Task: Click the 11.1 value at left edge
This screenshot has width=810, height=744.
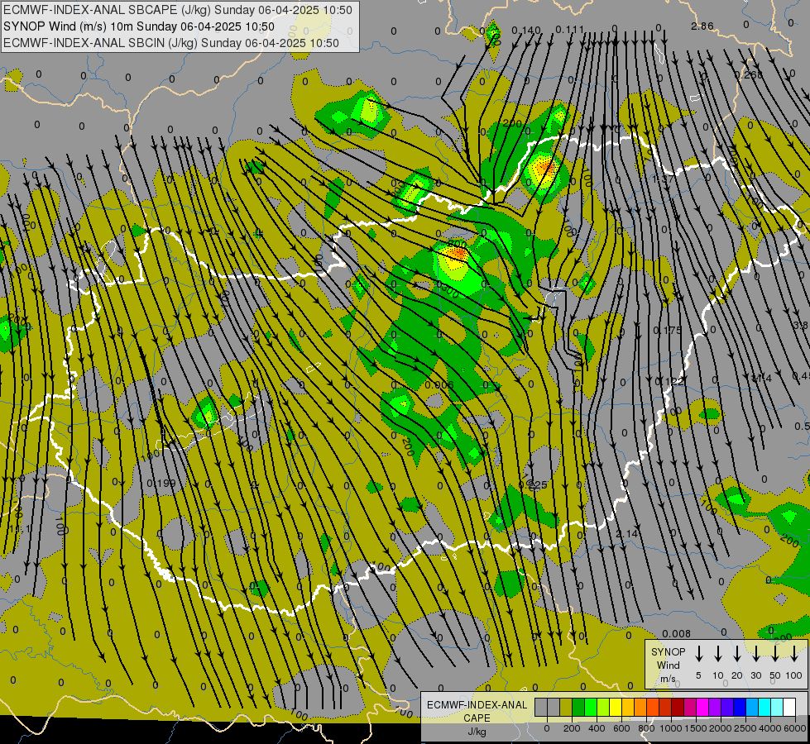Action: tap(21, 529)
